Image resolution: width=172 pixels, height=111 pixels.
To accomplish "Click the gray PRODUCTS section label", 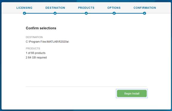I will 33,48.
